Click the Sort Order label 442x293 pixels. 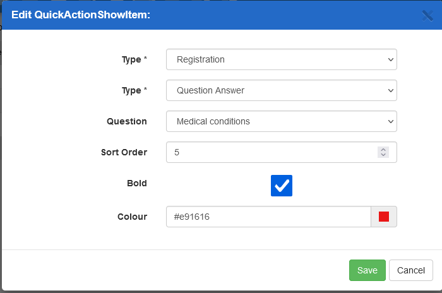(124, 152)
